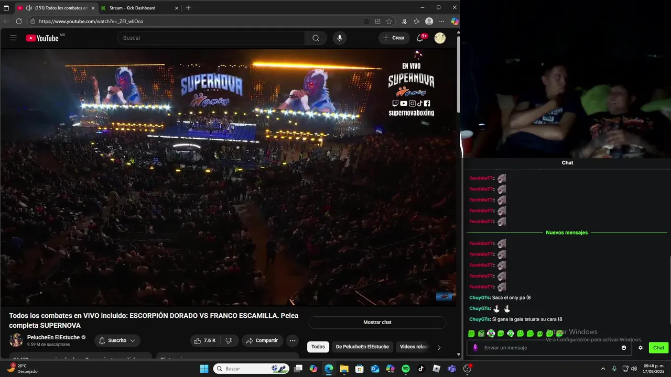This screenshot has width=671, height=377.
Task: Open volume control in system tray
Action: 634,369
